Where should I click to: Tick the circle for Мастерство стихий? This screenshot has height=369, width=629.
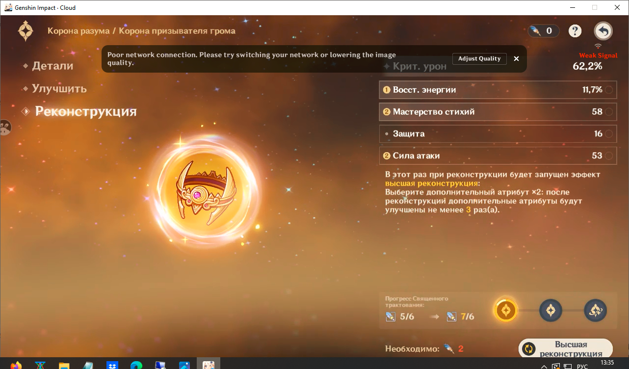[609, 112]
